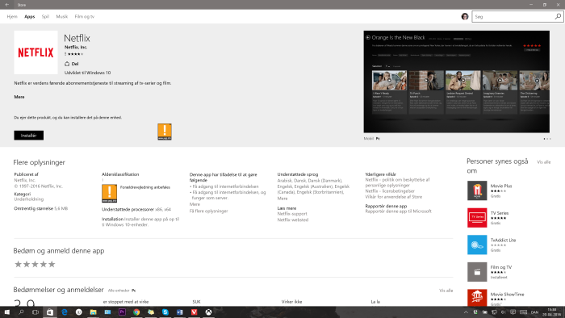Open taskbar clock and date
The width and height of the screenshot is (565, 318).
tap(551, 312)
